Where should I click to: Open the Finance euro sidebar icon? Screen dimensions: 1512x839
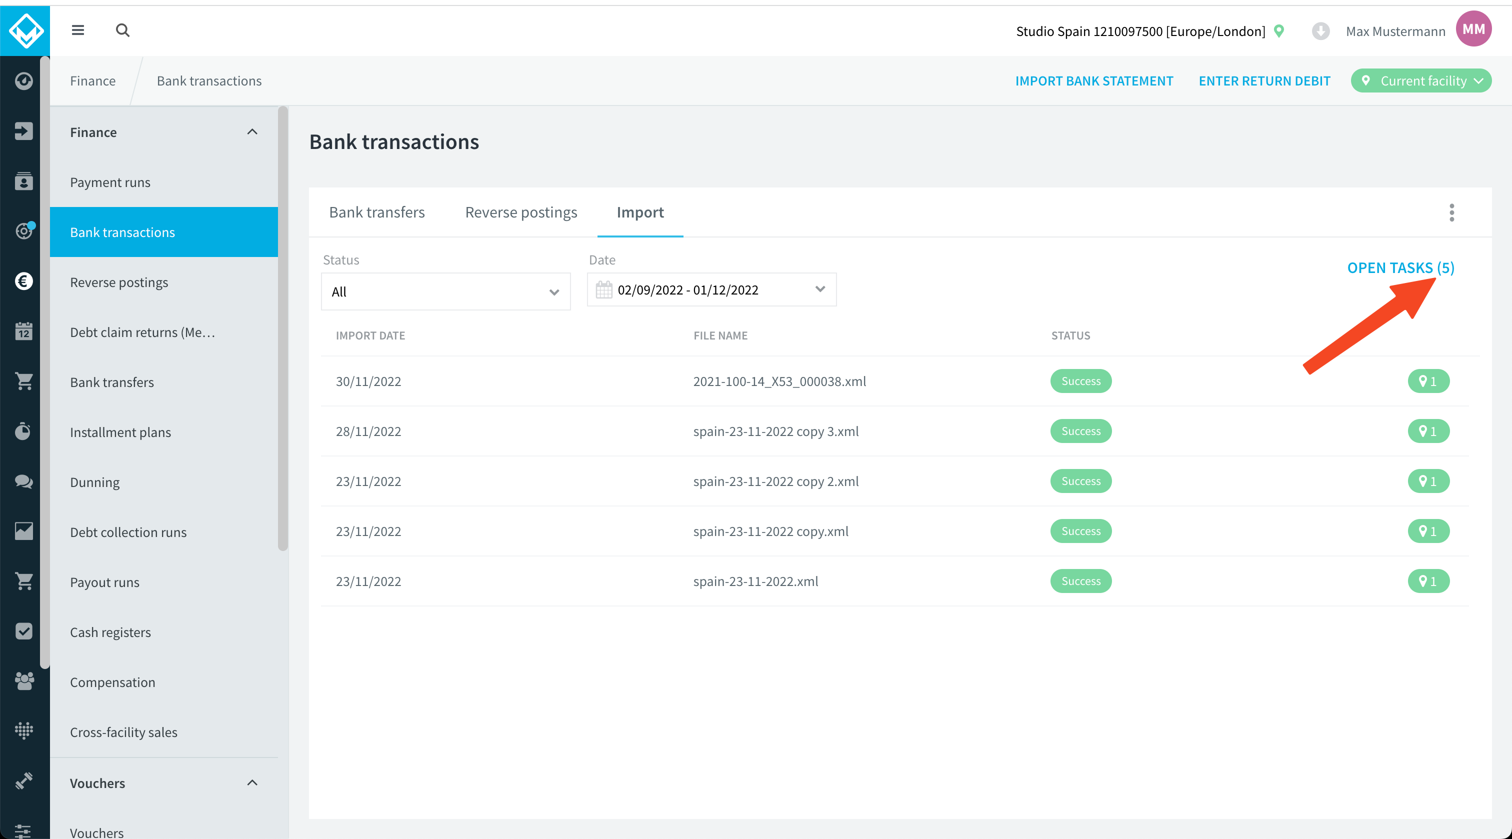pyautogui.click(x=24, y=281)
